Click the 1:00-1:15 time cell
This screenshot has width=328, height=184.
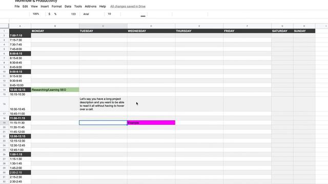pos(20,154)
